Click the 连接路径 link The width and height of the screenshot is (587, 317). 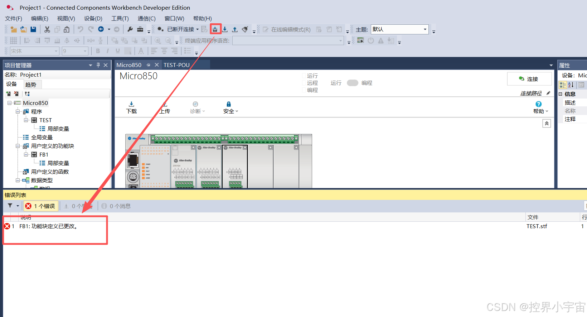pyautogui.click(x=531, y=93)
